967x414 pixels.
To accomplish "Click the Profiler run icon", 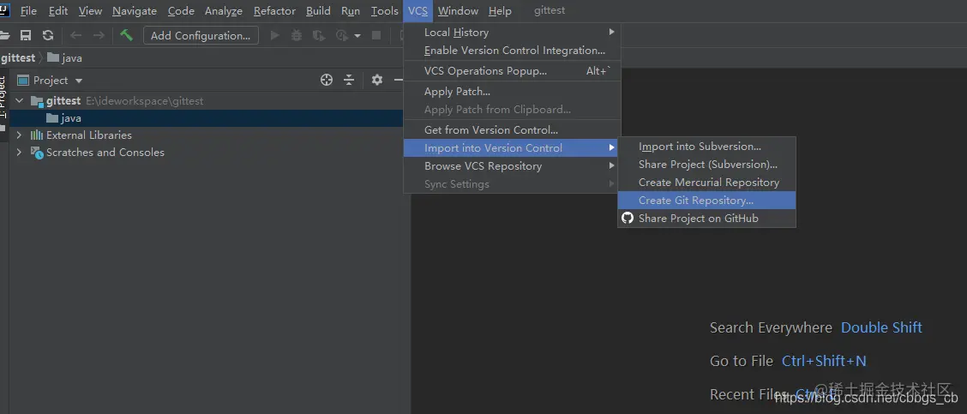I will pos(342,36).
